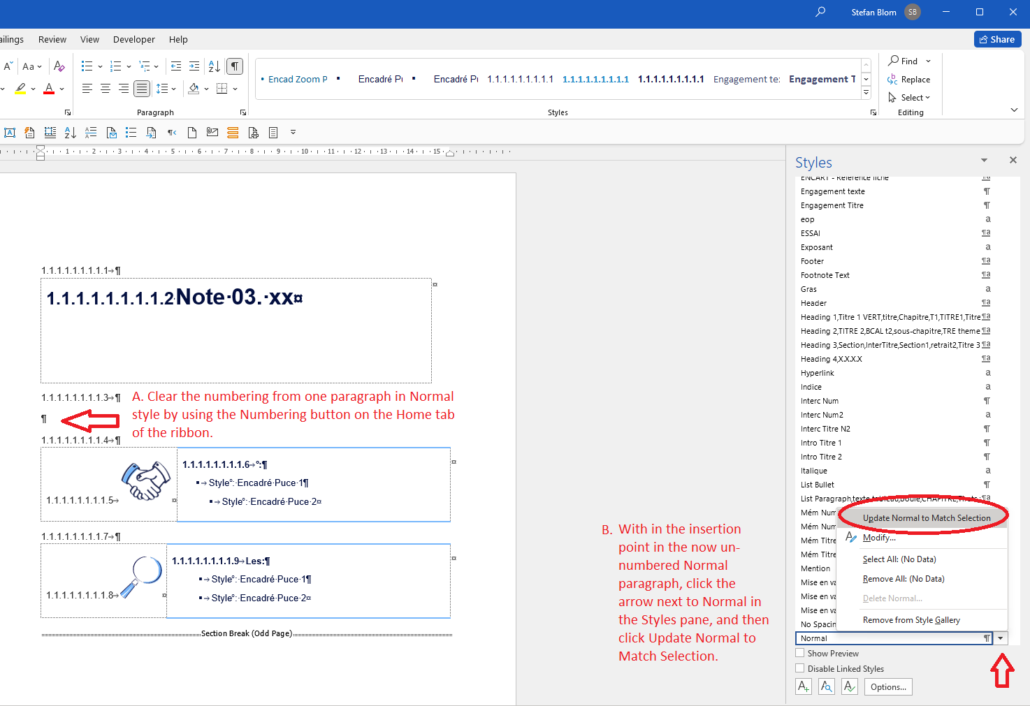Screen dimensions: 1030x706
Task: Click the Numbering list button
Action: 116,66
